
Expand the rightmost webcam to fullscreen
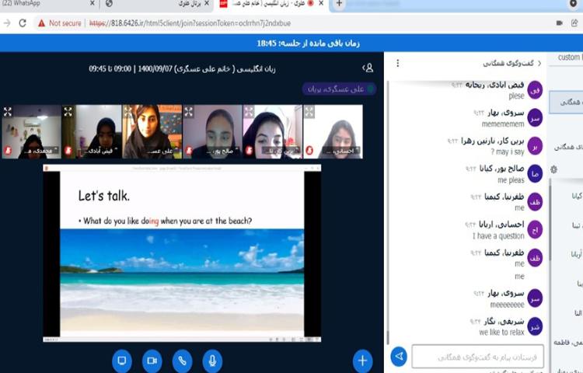coord(309,112)
